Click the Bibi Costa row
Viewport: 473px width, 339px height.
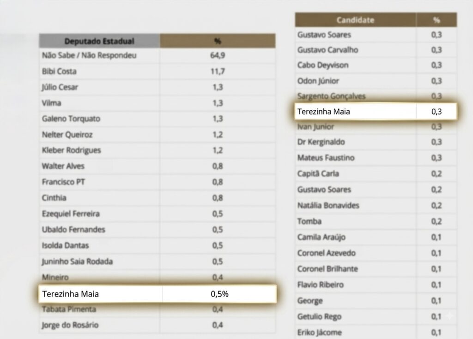(157, 71)
